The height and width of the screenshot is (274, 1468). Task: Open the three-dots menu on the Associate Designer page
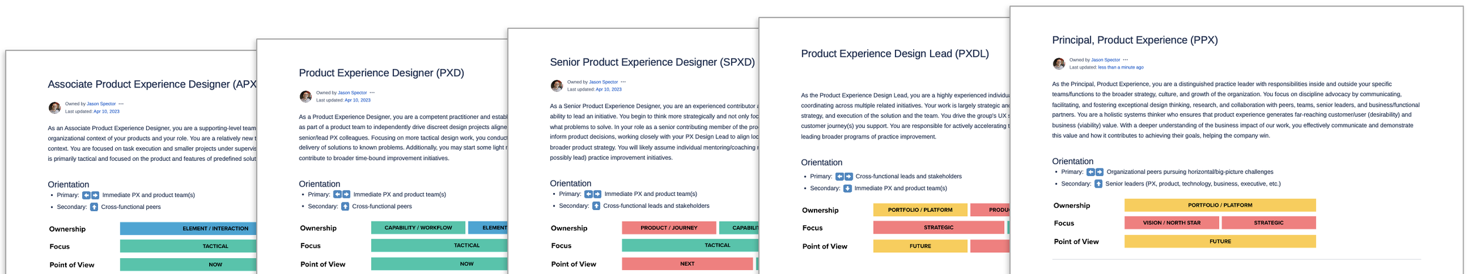click(121, 104)
